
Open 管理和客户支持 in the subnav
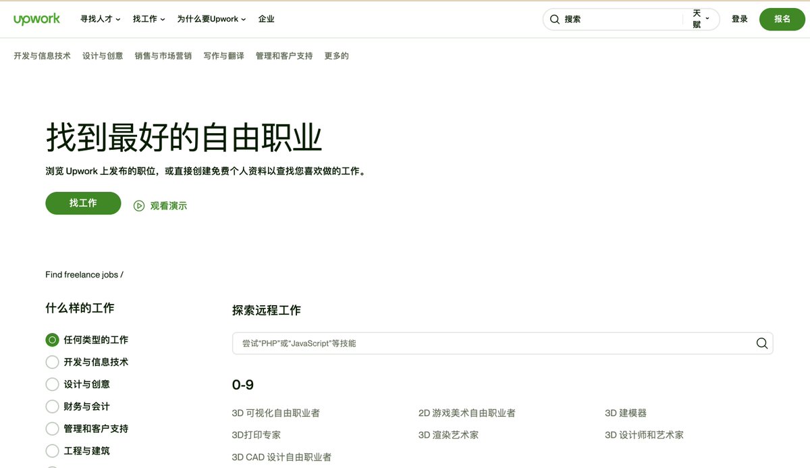pos(284,56)
